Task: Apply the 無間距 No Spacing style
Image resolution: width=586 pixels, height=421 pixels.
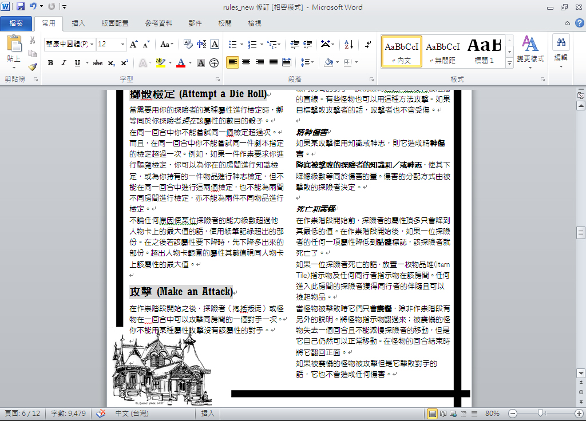Action: pyautogui.click(x=443, y=51)
